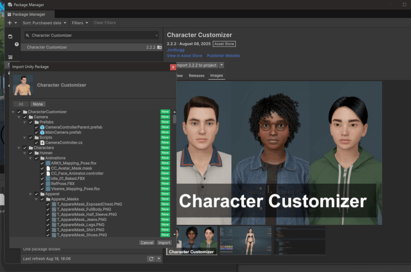This screenshot has width=411, height=272.
Task: Switch to the Releases tab
Action: (x=197, y=76)
